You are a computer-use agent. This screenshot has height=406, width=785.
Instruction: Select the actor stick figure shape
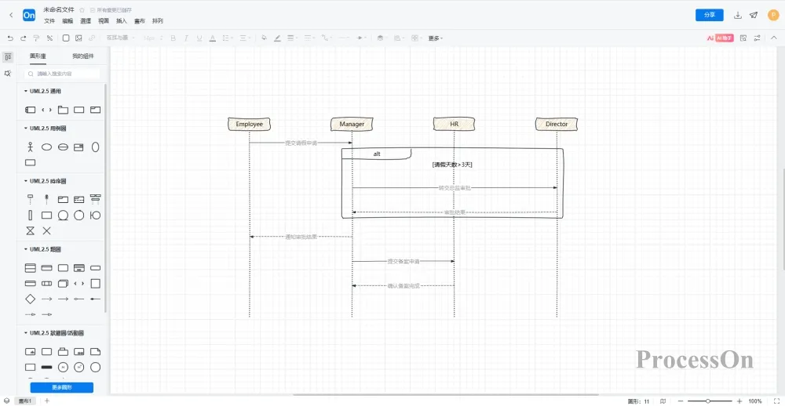coord(30,147)
